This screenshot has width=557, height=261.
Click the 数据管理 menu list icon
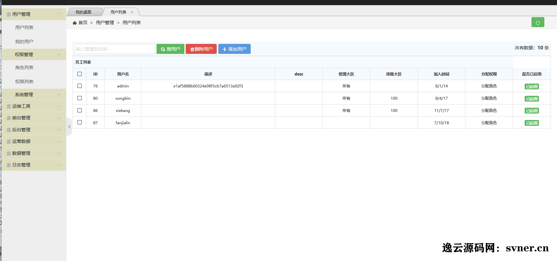click(x=9, y=154)
